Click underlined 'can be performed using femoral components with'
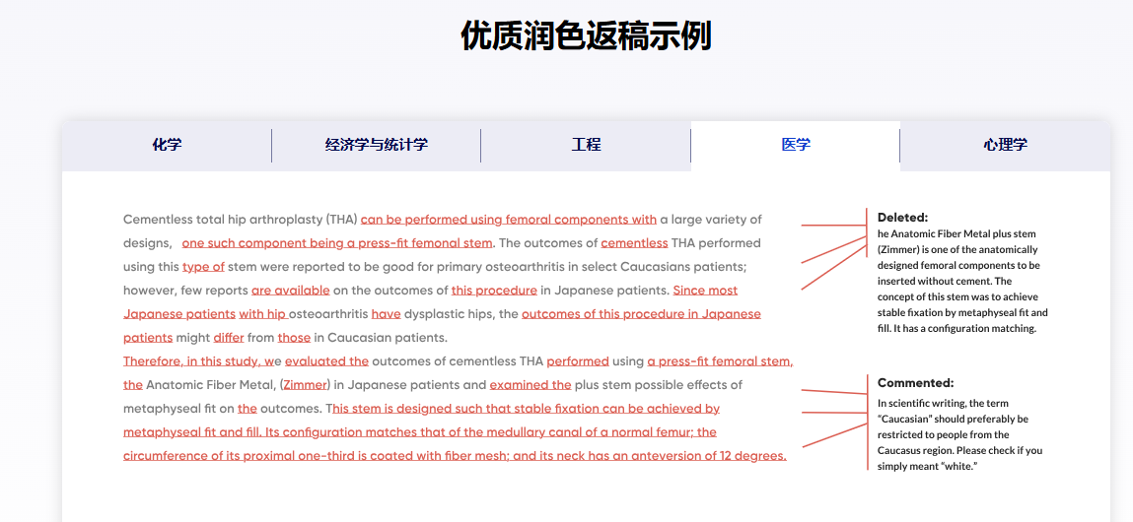1133x522 pixels. [x=508, y=220]
